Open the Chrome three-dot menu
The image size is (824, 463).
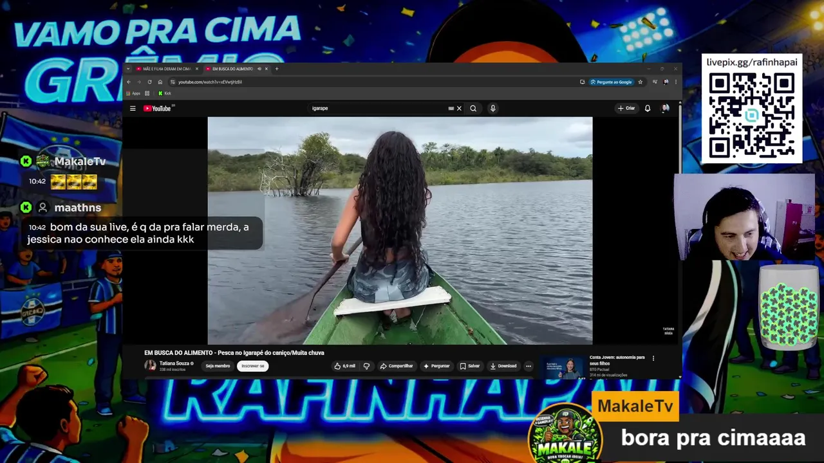click(x=675, y=82)
